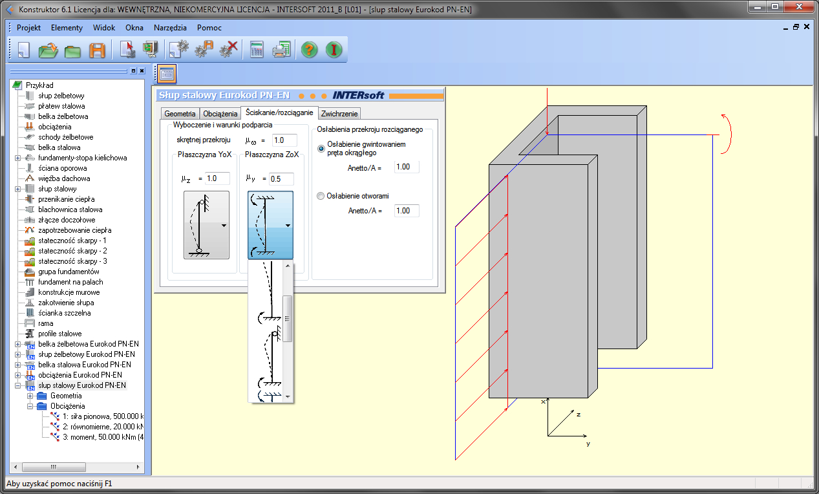
Task: Select Osłabienie gwintowaniem pręta okrągłego radio button
Action: point(321,149)
